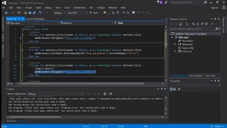Toggle word wrap in Output panel
This screenshot has width=227, height=128.
(x=111, y=94)
